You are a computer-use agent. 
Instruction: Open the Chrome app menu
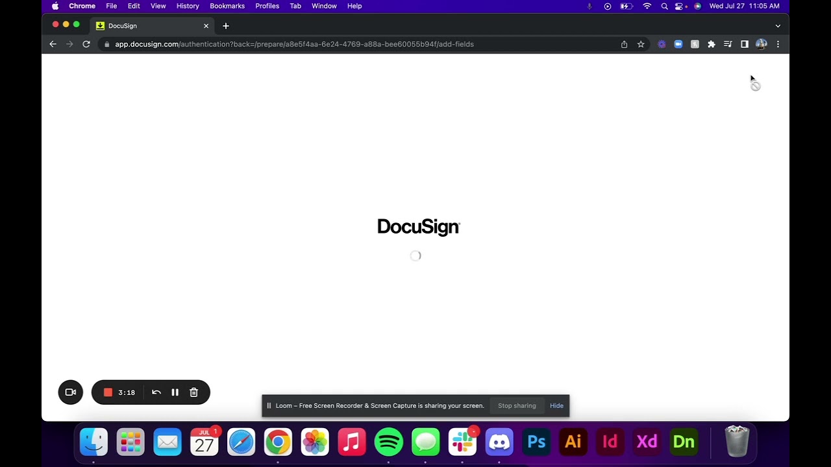(82, 6)
